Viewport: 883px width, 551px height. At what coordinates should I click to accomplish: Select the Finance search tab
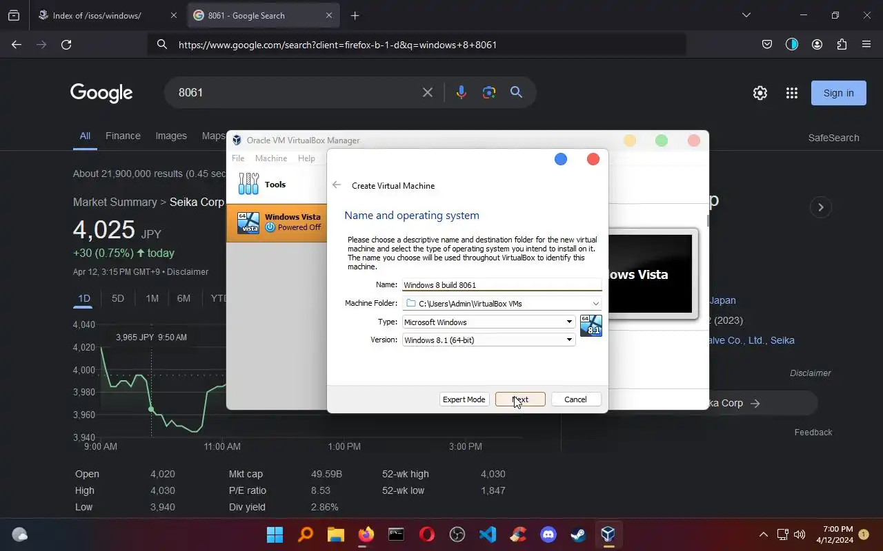click(x=123, y=136)
